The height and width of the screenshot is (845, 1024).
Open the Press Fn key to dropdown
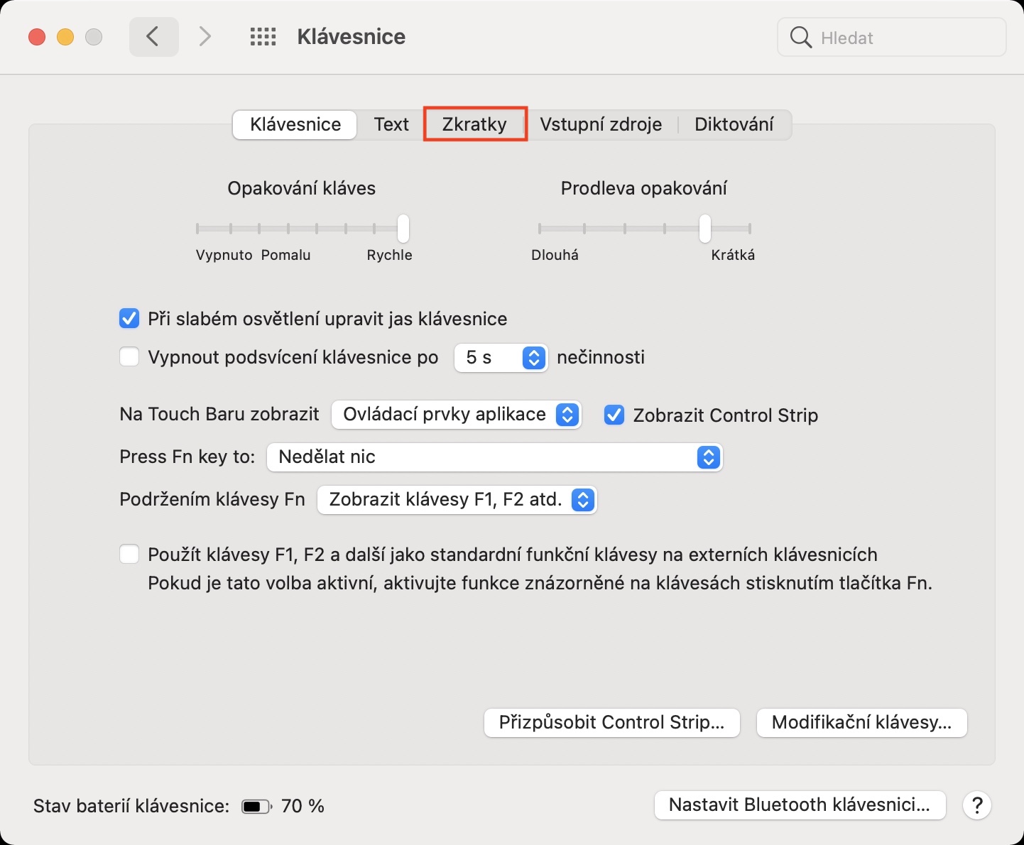494,457
